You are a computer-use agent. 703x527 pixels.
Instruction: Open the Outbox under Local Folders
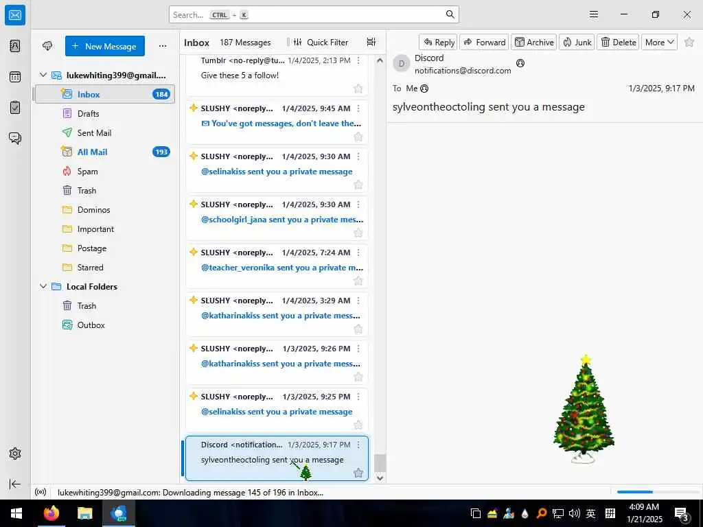click(105, 325)
